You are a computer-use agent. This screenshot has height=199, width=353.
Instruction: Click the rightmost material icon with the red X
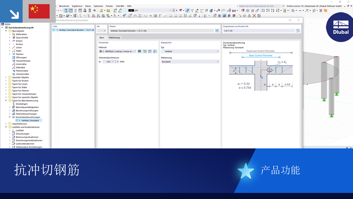[155, 51]
